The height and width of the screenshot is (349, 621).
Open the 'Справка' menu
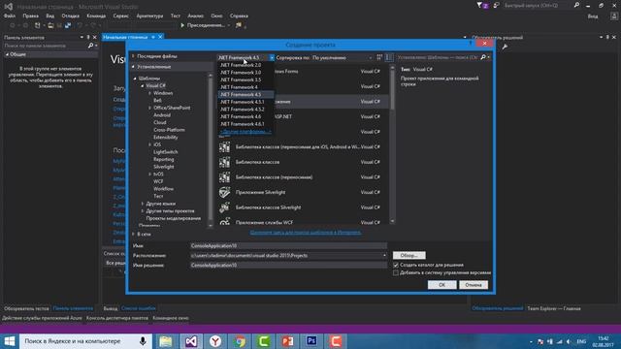(239, 16)
